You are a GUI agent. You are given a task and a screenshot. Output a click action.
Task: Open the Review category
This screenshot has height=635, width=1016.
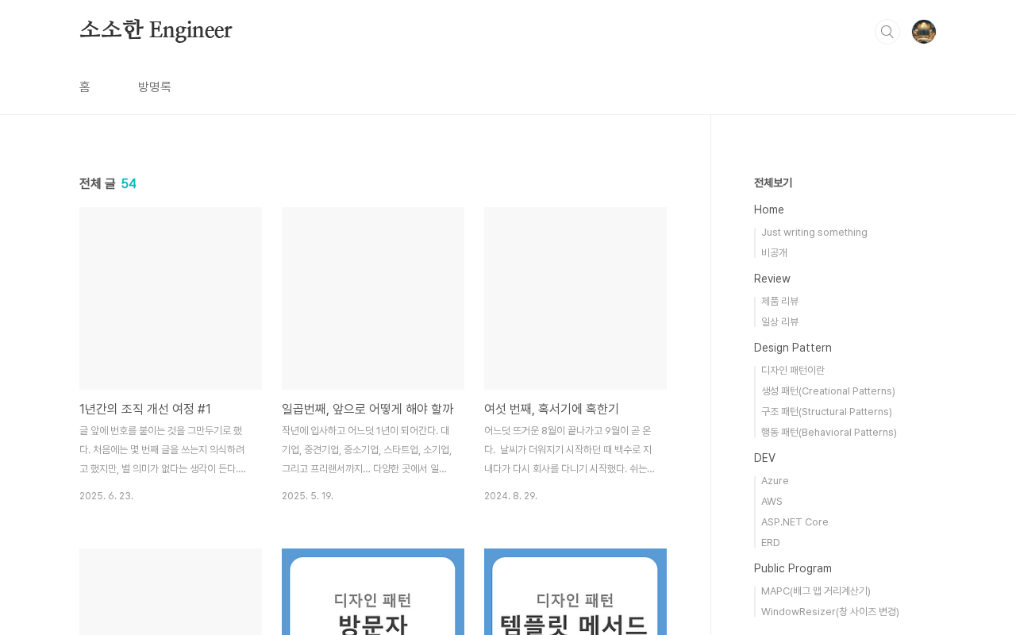pos(772,279)
